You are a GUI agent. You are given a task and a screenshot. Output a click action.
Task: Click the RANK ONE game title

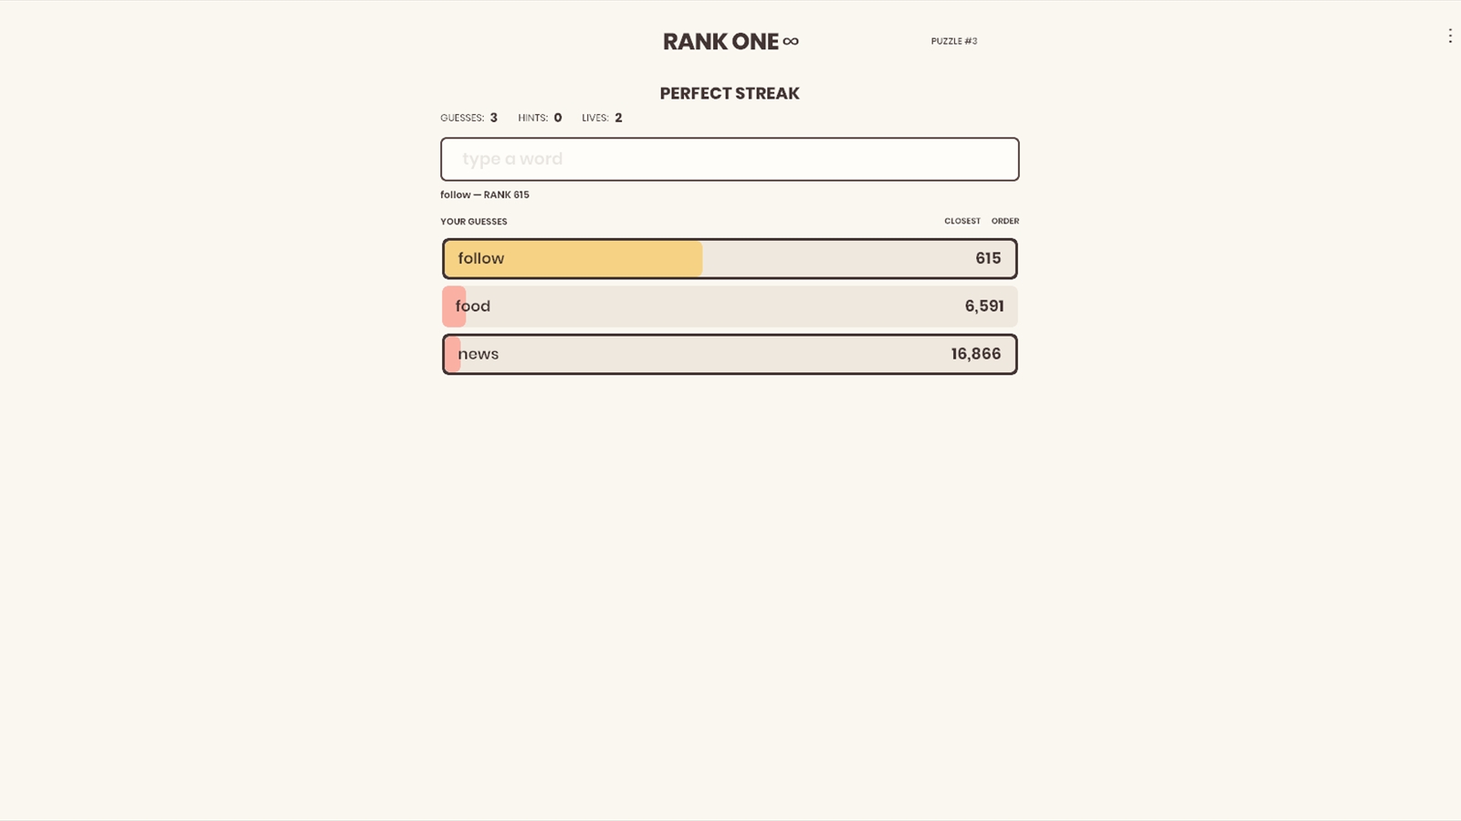(x=720, y=41)
